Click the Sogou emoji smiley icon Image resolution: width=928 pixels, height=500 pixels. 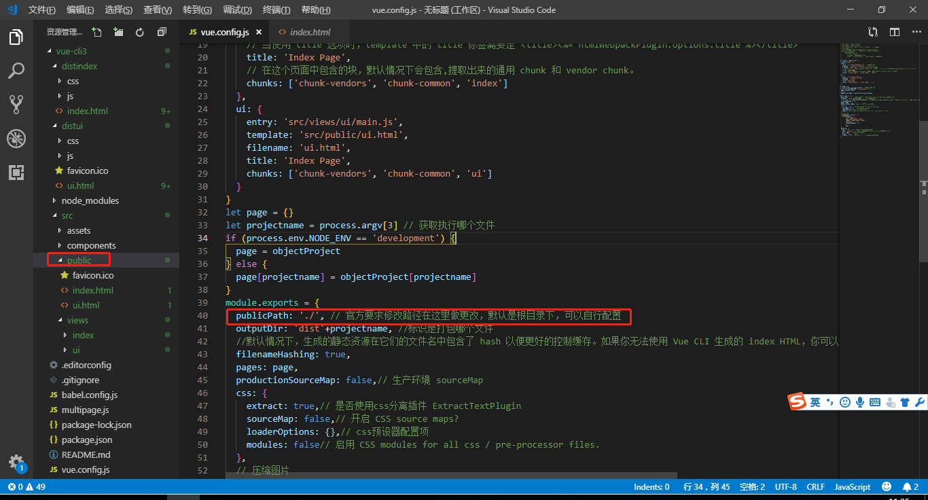[845, 402]
